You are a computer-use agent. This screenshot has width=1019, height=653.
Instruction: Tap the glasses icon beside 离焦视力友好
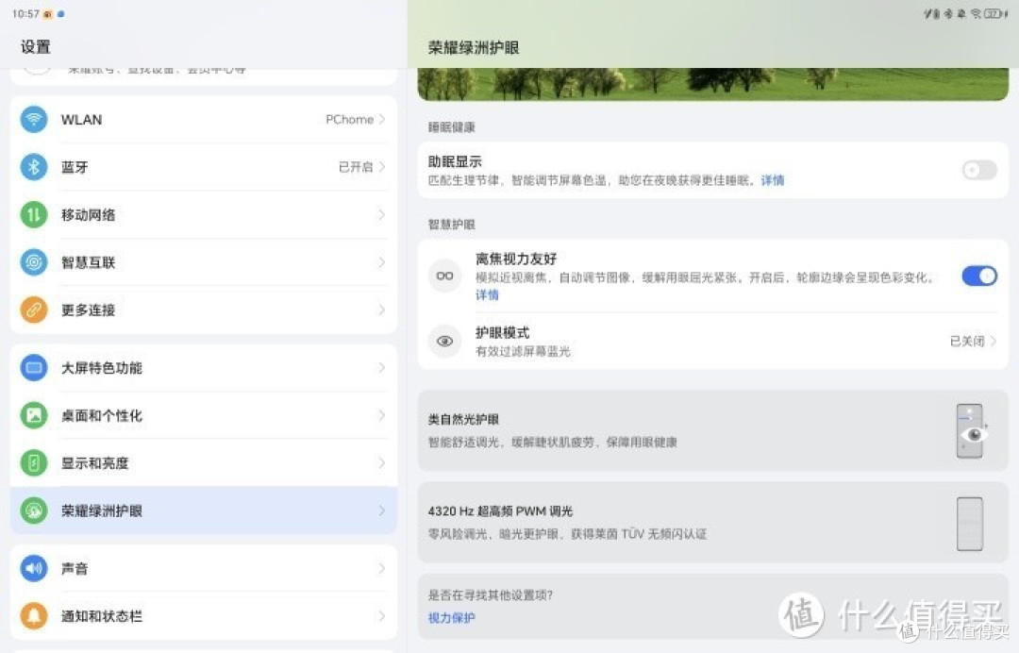click(x=445, y=276)
